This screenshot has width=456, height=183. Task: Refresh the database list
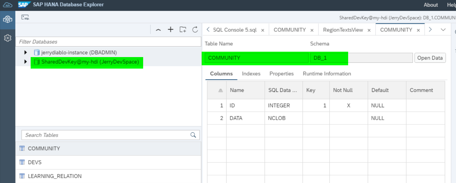click(195, 29)
